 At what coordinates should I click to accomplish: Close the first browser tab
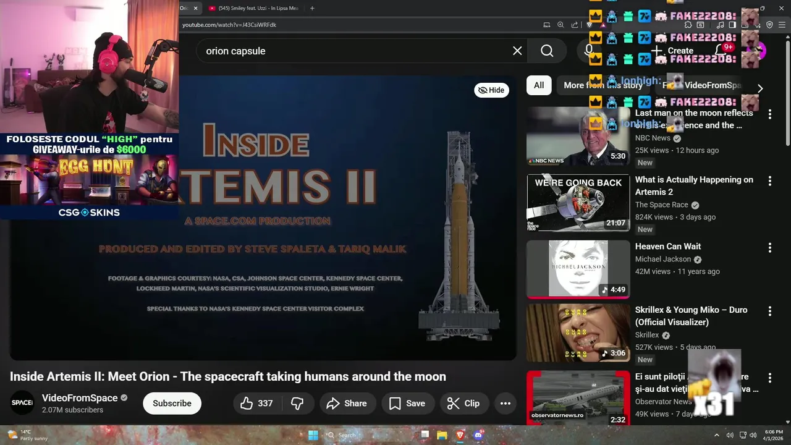click(x=195, y=8)
